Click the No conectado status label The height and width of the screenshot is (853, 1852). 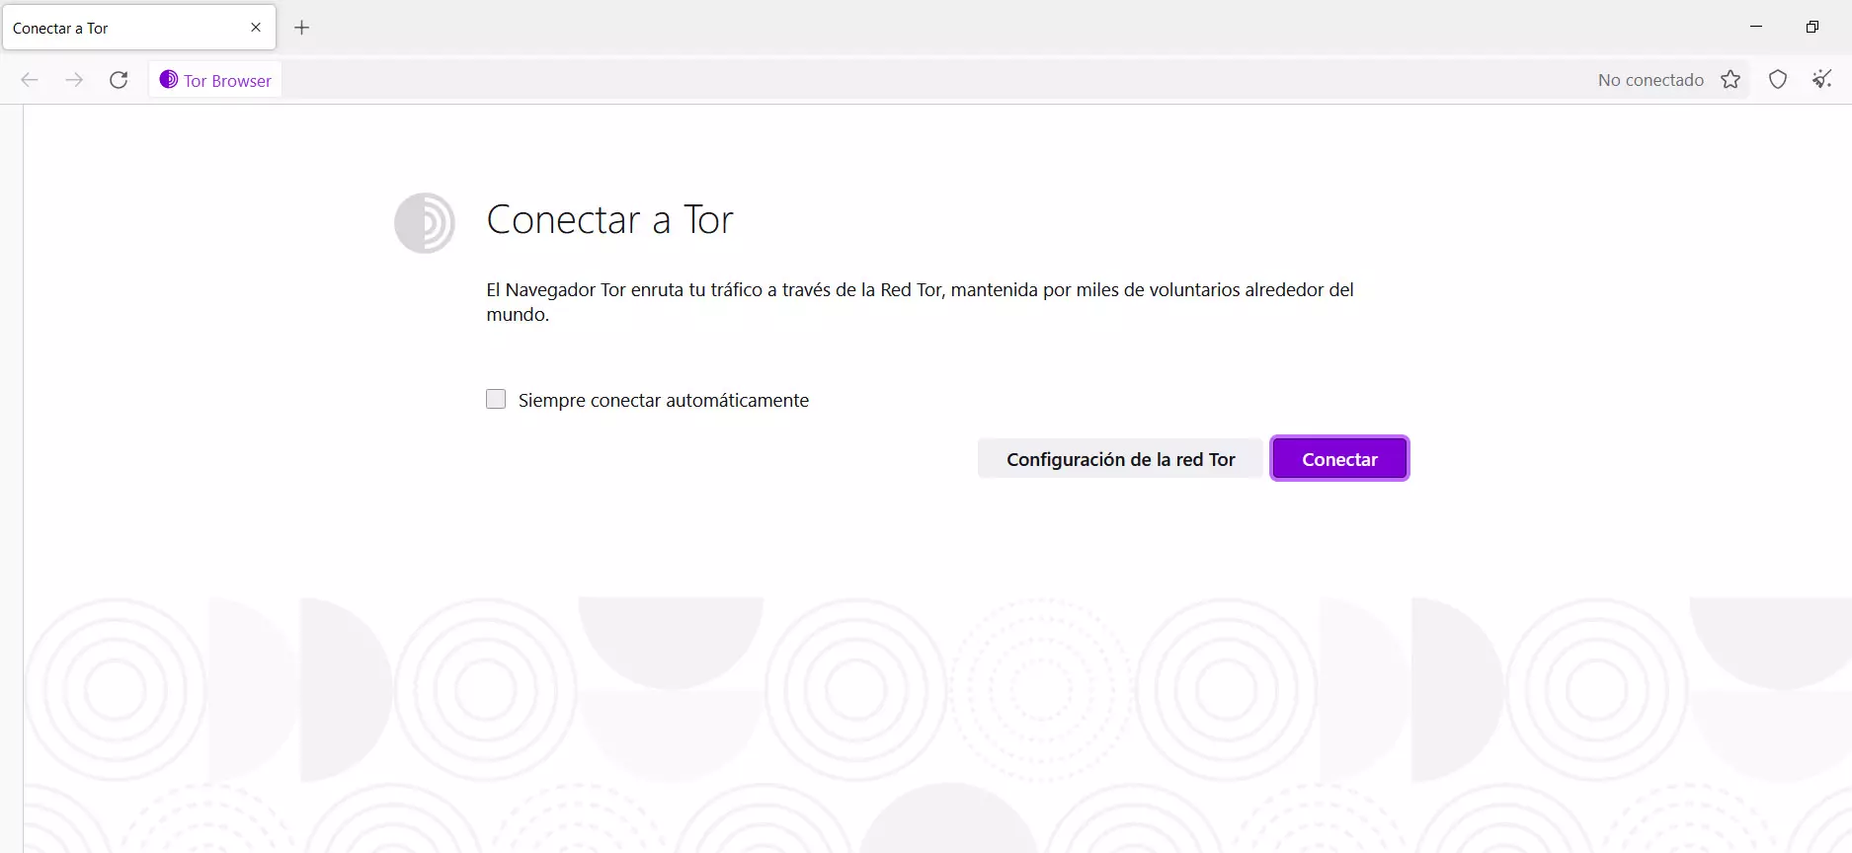(x=1651, y=80)
